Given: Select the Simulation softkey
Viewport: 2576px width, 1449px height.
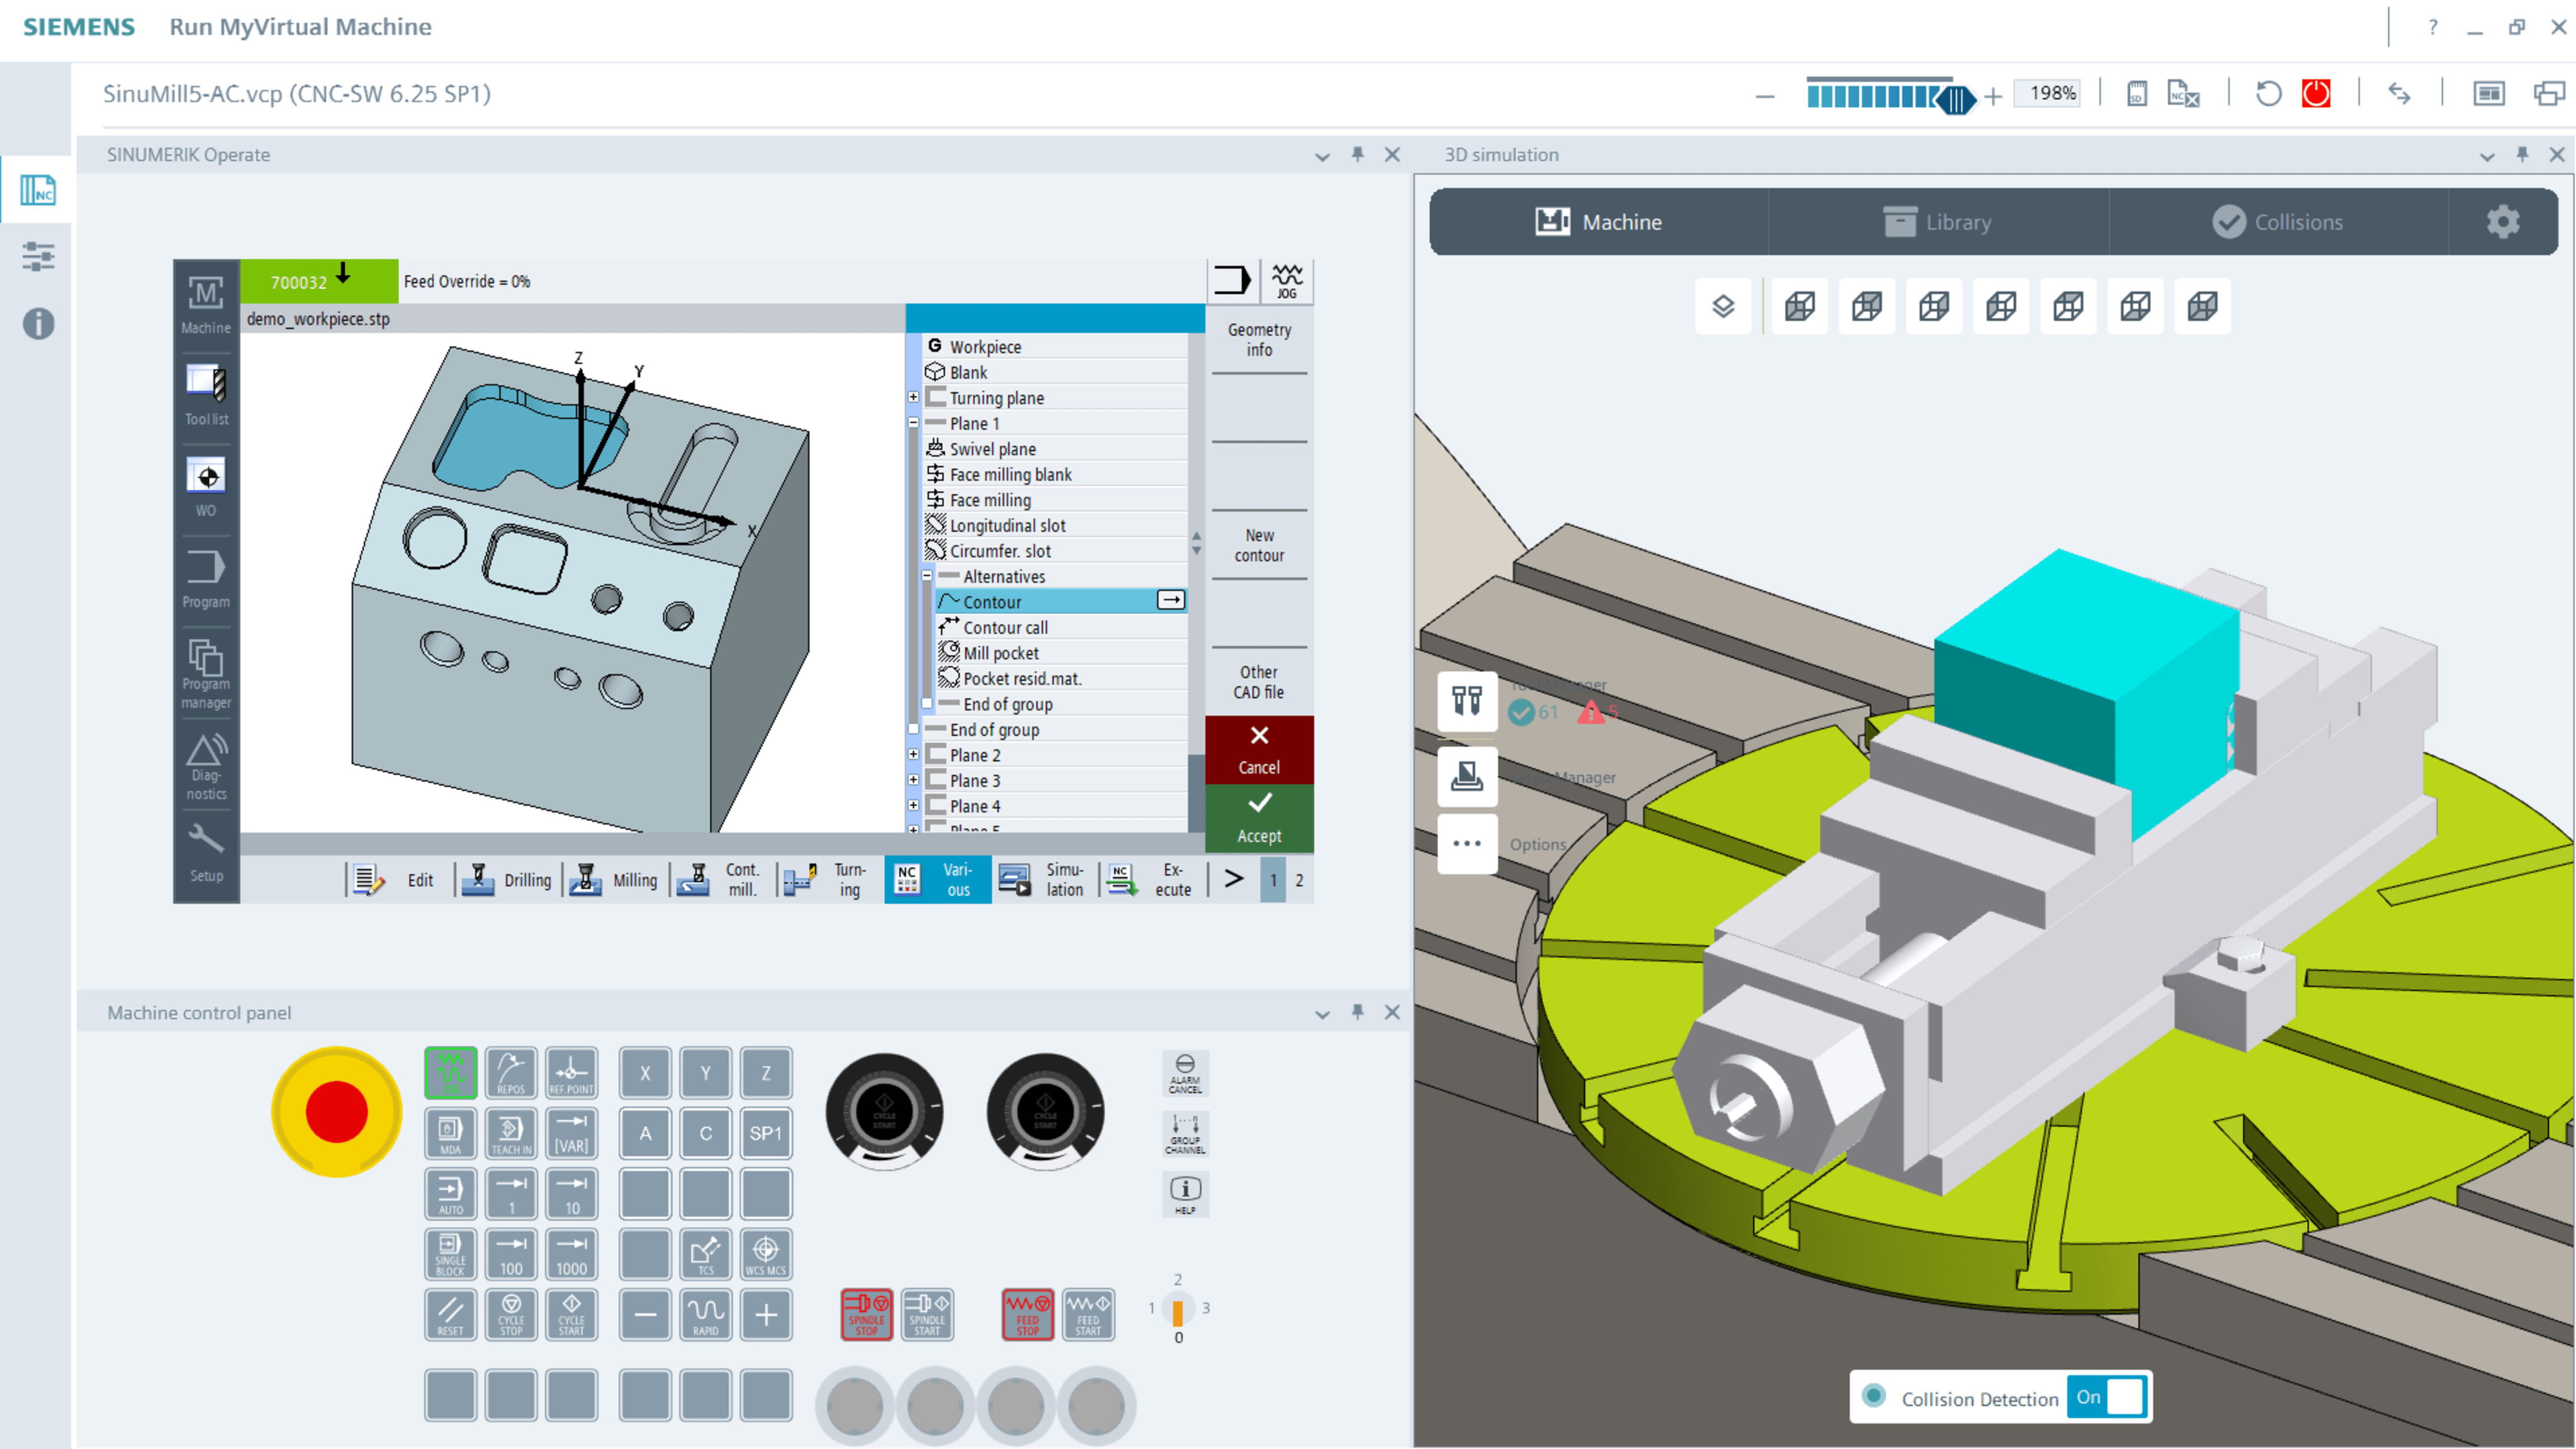Looking at the screenshot, I should [1044, 880].
